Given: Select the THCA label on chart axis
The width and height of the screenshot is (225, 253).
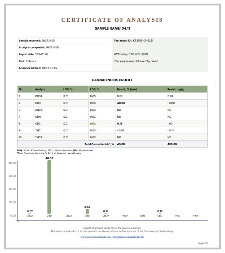Looking at the screenshot, I should click(x=195, y=215).
